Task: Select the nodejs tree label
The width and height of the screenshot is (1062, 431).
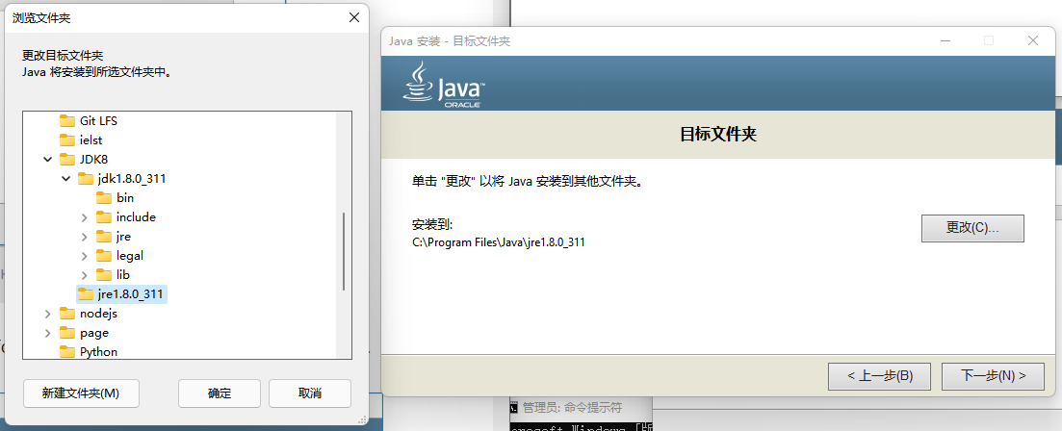Action: click(x=99, y=314)
